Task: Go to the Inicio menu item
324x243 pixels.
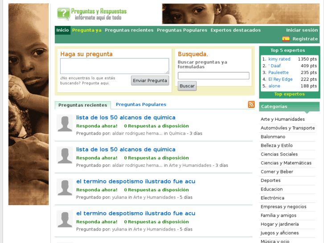Action: point(62,30)
